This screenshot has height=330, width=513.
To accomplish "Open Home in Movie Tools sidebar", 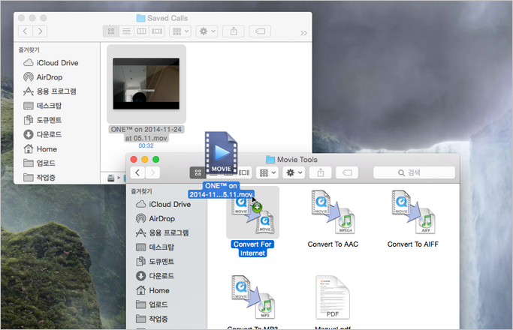I will click(x=152, y=290).
